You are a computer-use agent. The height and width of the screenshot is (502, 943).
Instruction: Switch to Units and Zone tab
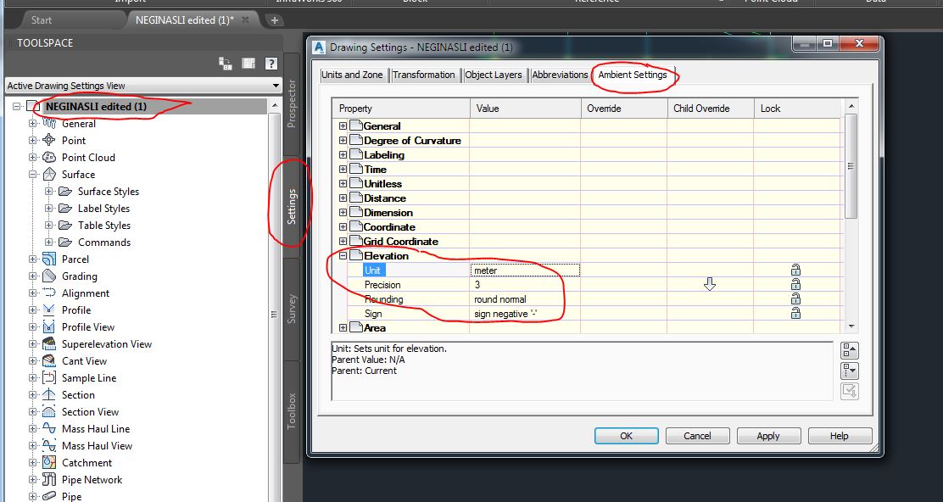(x=352, y=75)
